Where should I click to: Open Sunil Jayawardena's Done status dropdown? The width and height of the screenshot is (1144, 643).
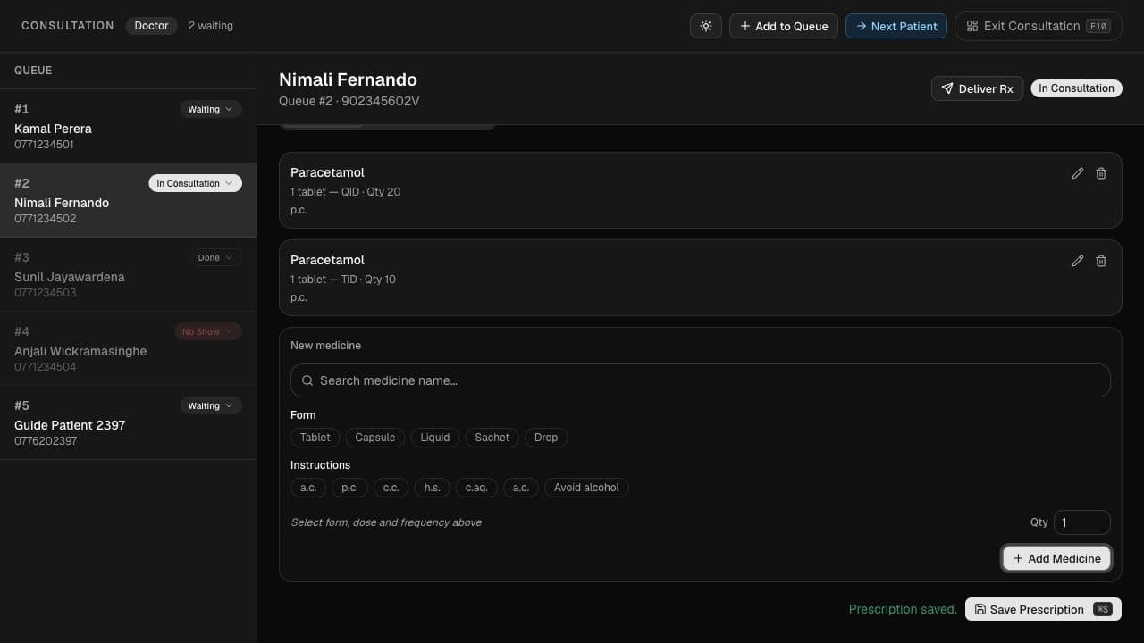click(215, 257)
